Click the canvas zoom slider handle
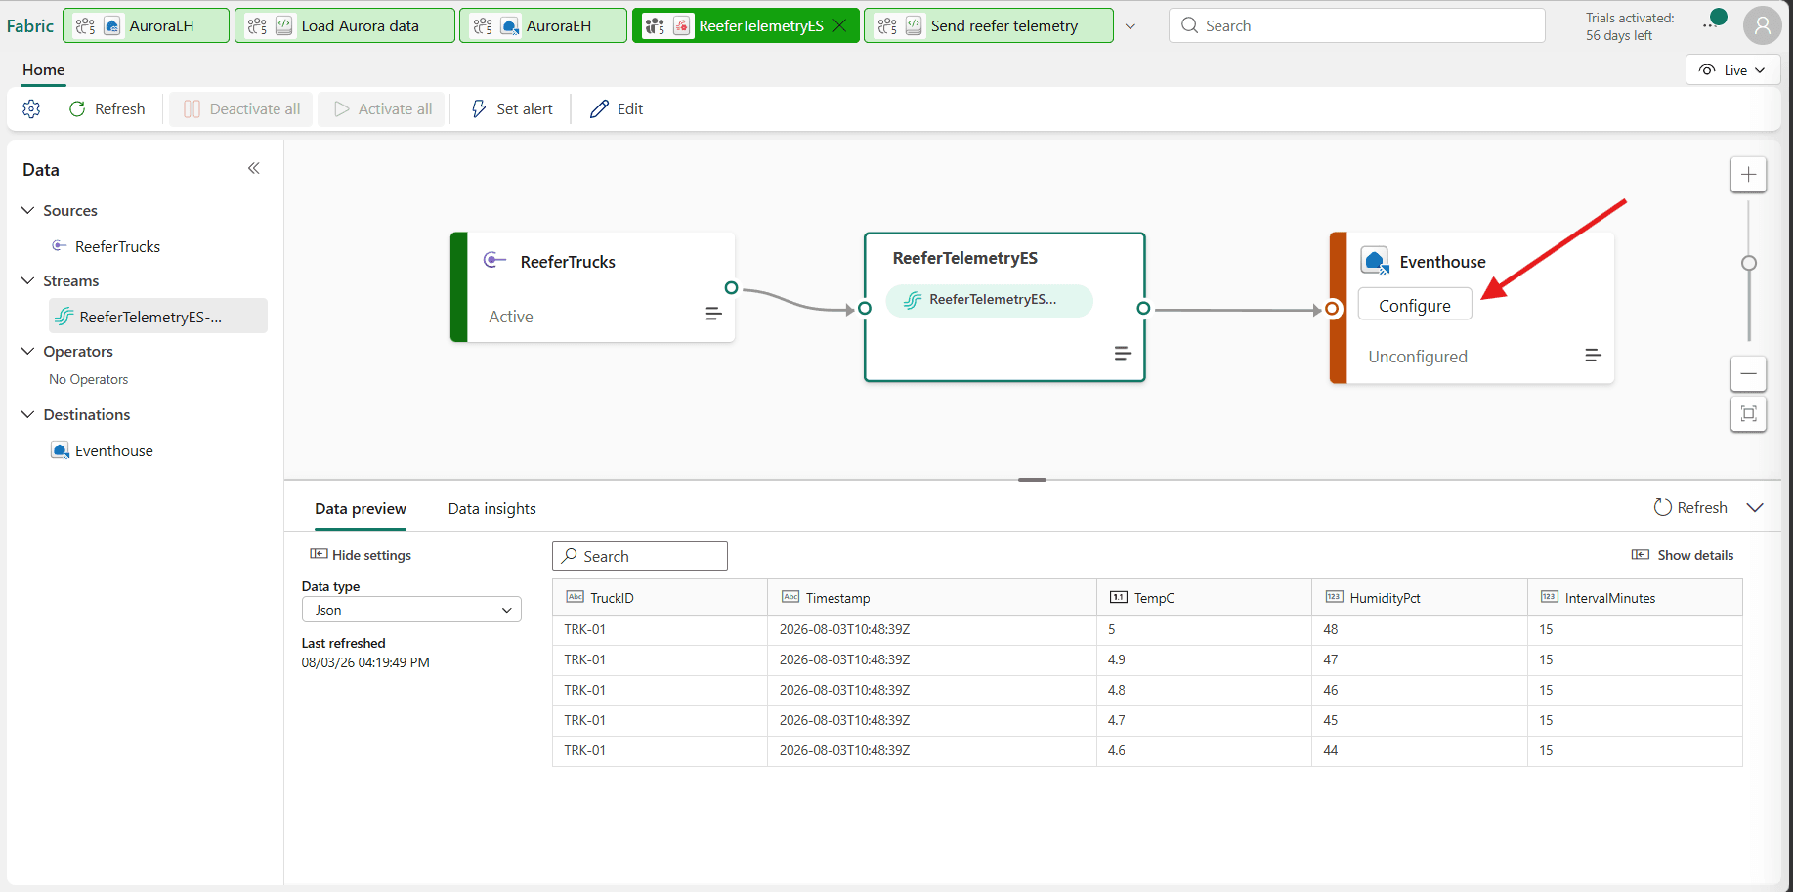Image resolution: width=1793 pixels, height=892 pixels. pos(1749,263)
